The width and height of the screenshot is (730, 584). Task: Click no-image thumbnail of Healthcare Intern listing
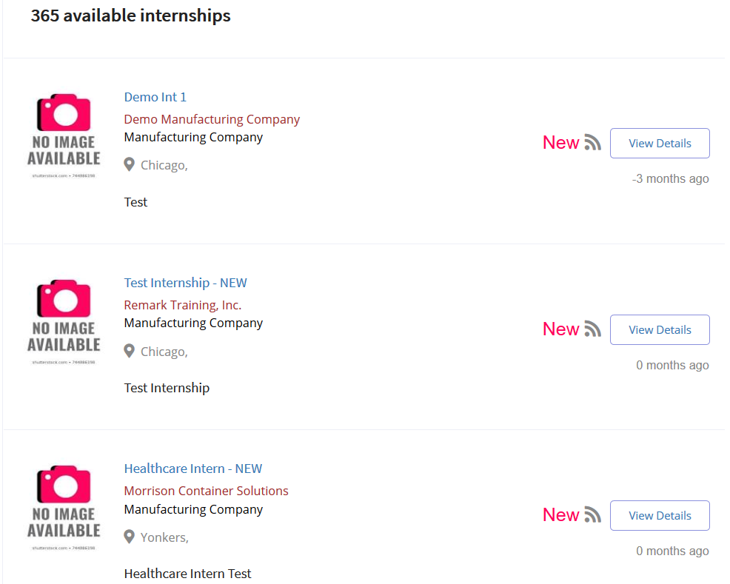(x=64, y=508)
